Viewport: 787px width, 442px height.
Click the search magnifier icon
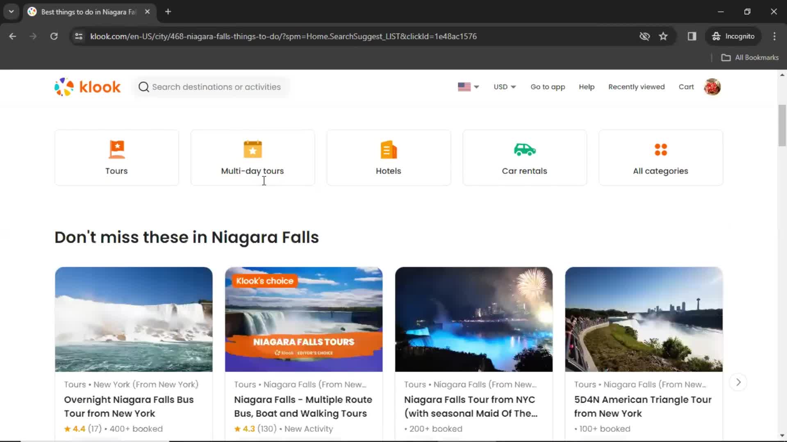pyautogui.click(x=143, y=87)
